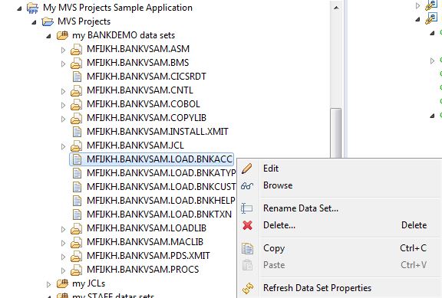Expand the MFIJKH.BANKVSAM.COBOL data set
This screenshot has height=298, width=442.
(x=63, y=105)
